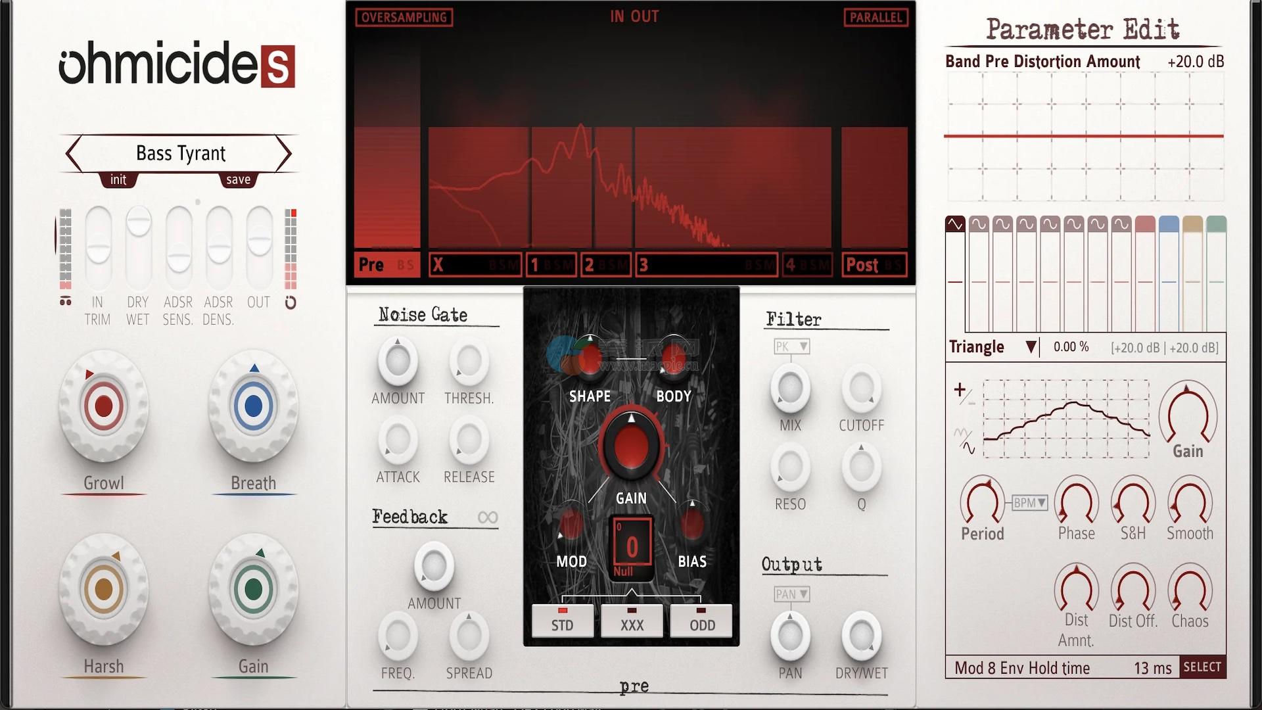Click the modulator Gain knob
The image size is (1262, 710).
click(x=1188, y=413)
